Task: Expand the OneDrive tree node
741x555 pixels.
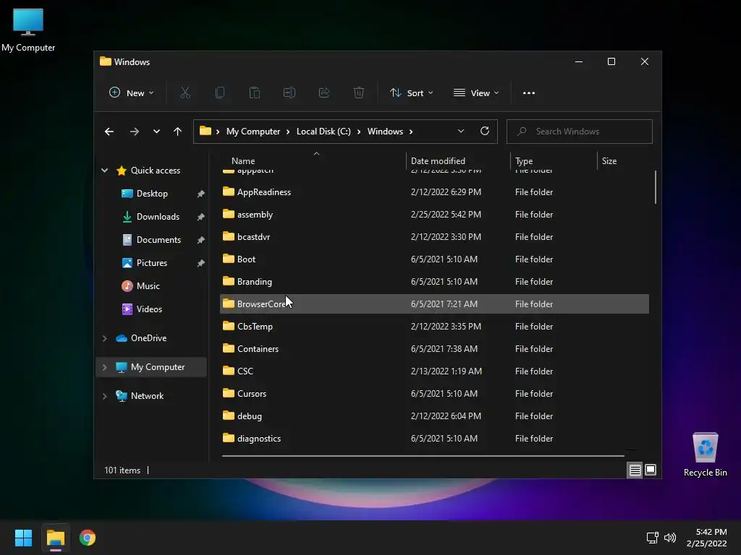Action: pos(104,338)
